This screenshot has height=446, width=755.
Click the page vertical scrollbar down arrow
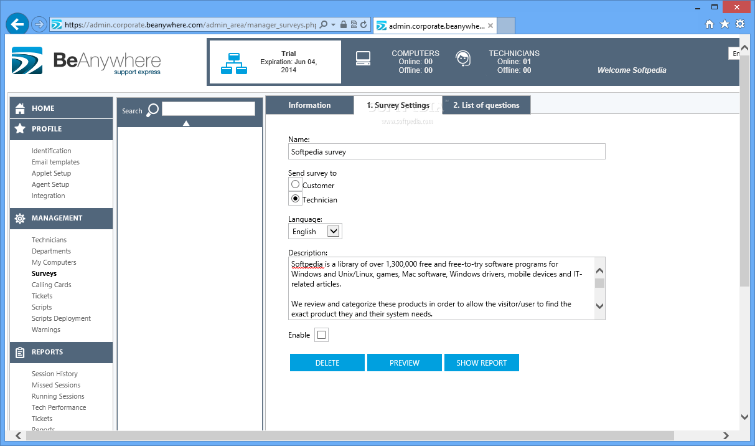(745, 417)
